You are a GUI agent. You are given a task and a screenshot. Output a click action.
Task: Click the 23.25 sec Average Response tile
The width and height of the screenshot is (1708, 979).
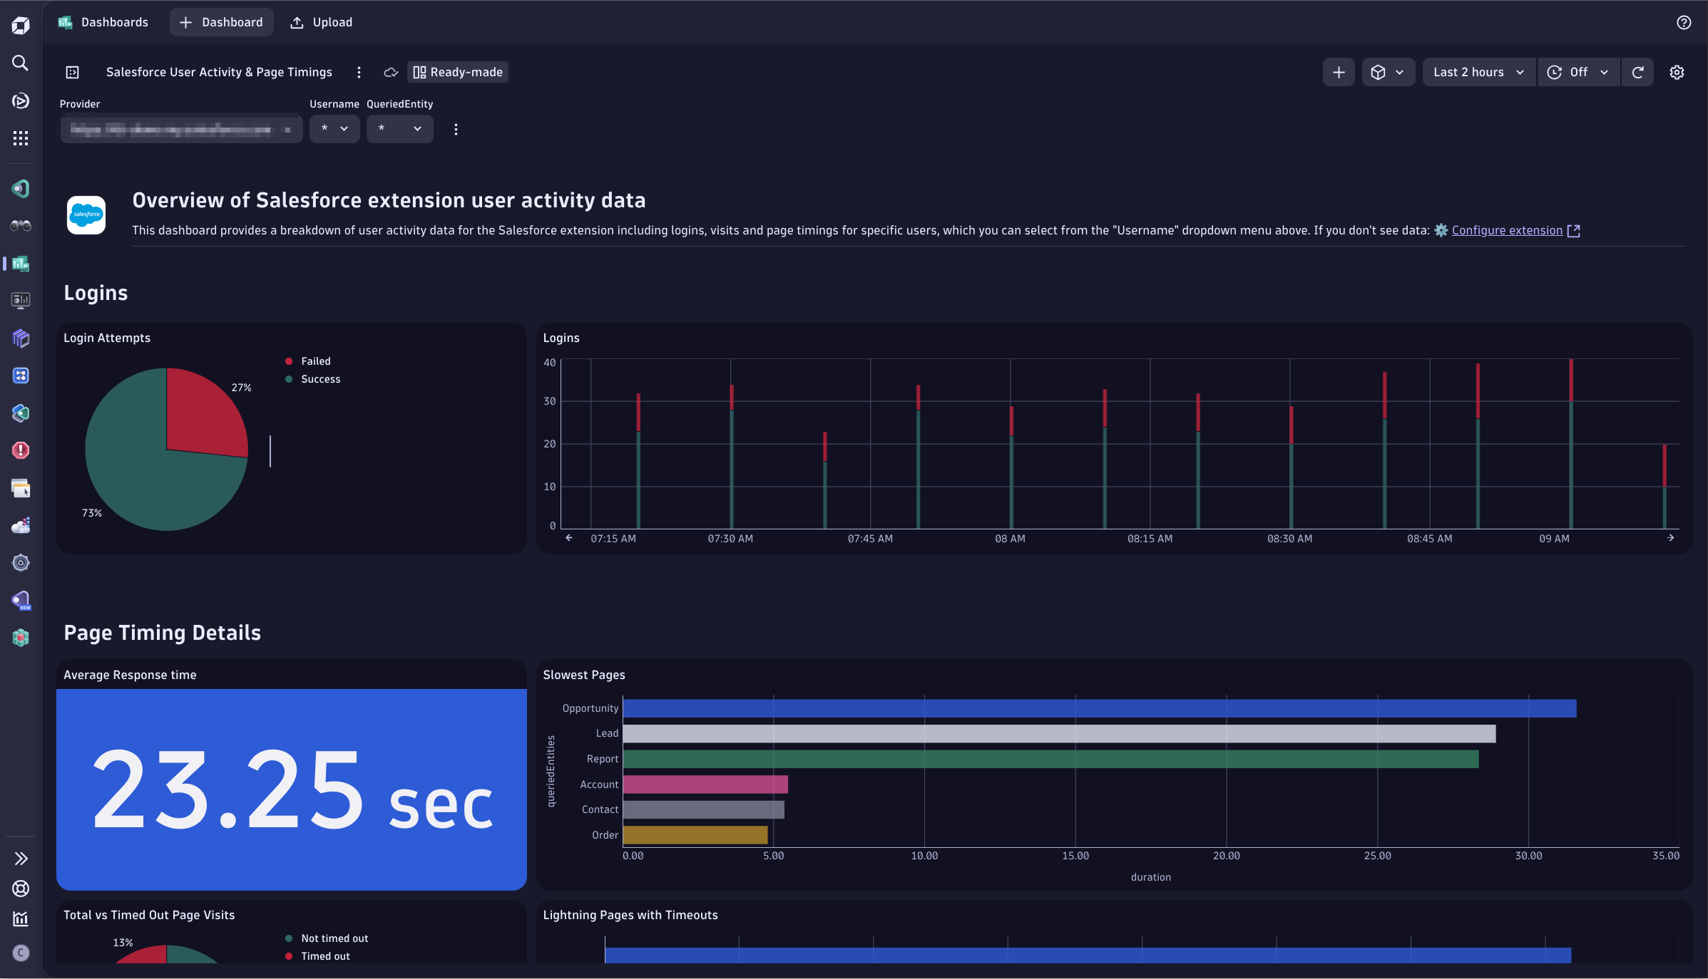click(292, 789)
